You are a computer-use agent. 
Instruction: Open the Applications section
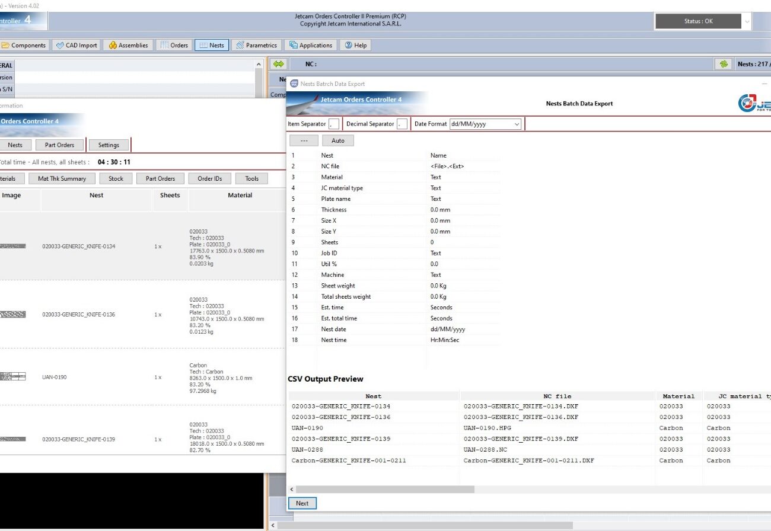(x=311, y=45)
